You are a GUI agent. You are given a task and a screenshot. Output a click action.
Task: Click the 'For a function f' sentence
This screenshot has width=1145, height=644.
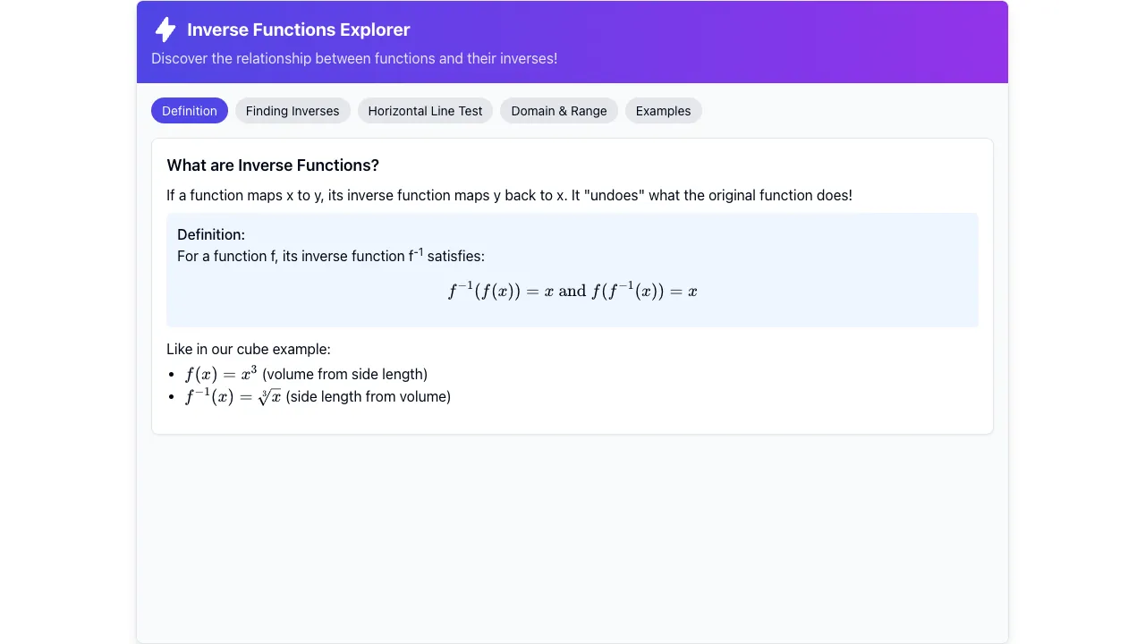[331, 256]
